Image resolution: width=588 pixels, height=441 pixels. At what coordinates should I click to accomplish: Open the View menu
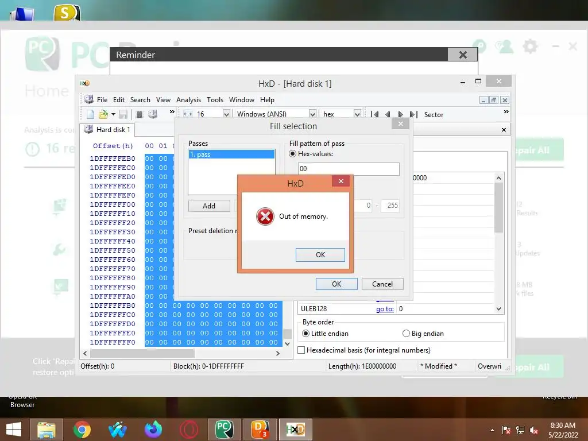[x=163, y=100]
